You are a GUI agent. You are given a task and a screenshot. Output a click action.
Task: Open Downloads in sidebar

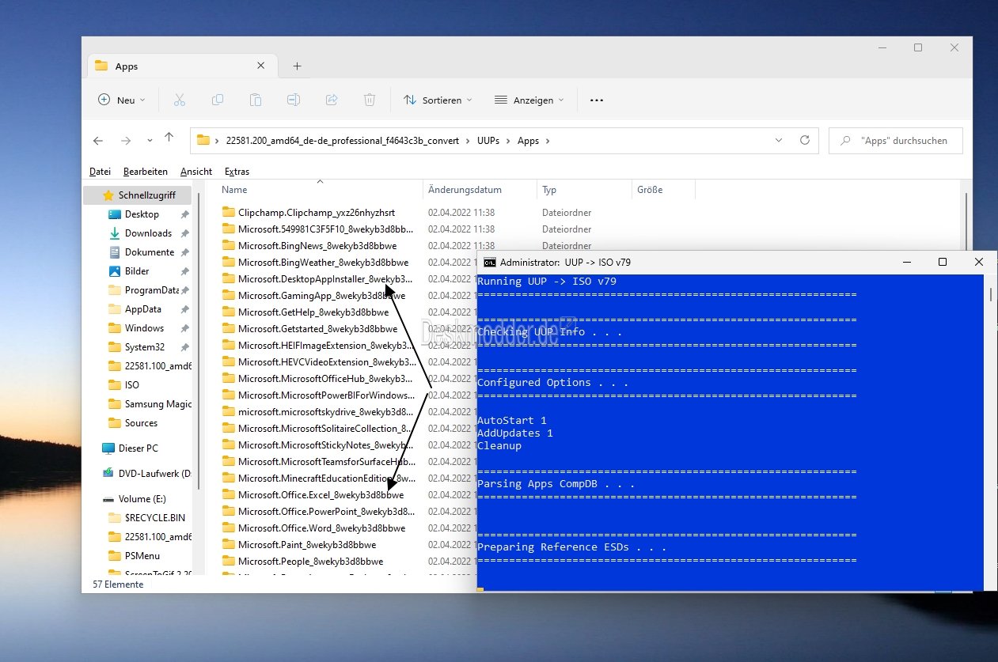[x=148, y=233]
